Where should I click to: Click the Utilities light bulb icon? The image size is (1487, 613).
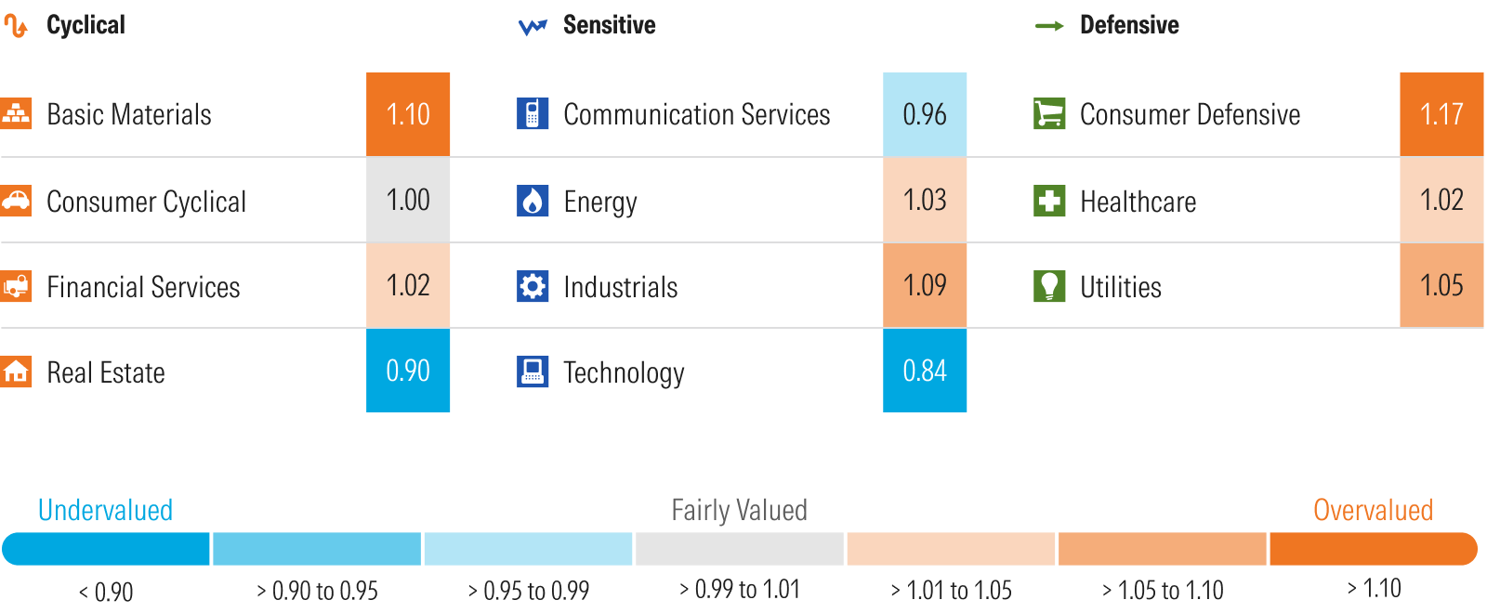pos(1049,286)
